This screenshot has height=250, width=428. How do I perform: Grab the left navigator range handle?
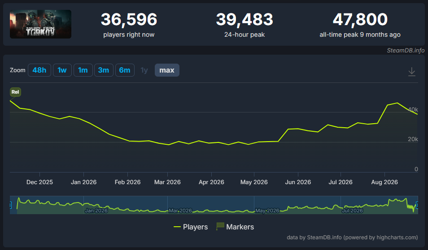point(10,205)
